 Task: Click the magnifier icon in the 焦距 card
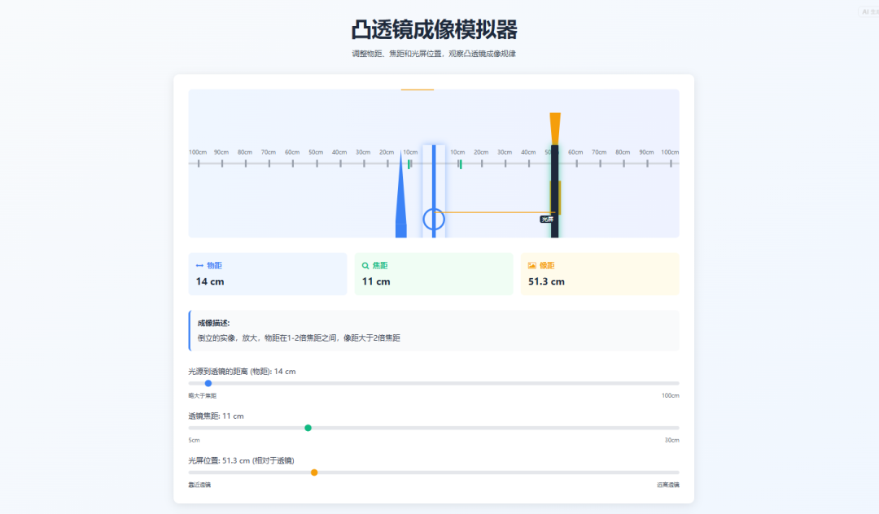click(364, 265)
